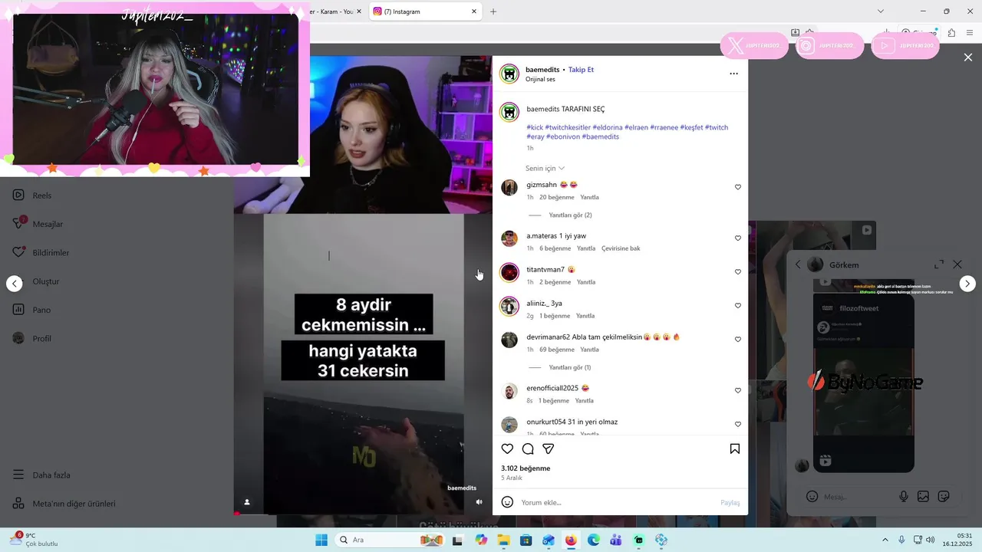982x552 pixels.
Task: Expand the Görkem chat window
Action: (939, 264)
